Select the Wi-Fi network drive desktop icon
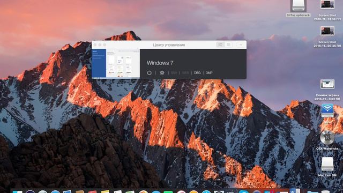The width and height of the screenshot is (343, 193). click(x=327, y=111)
